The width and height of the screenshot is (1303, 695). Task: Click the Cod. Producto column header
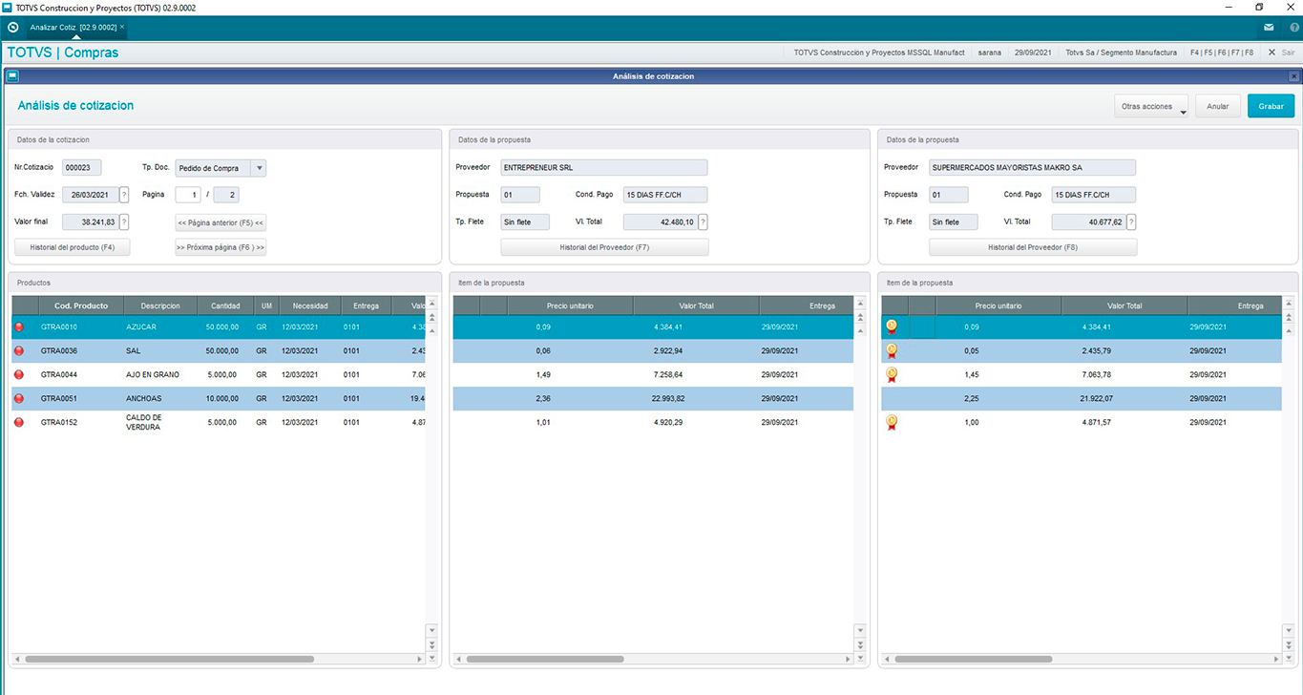point(81,305)
